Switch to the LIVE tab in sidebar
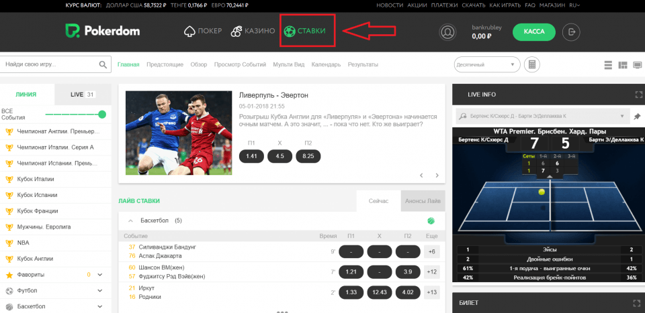Screen dimensions: 645x313 click(82, 95)
